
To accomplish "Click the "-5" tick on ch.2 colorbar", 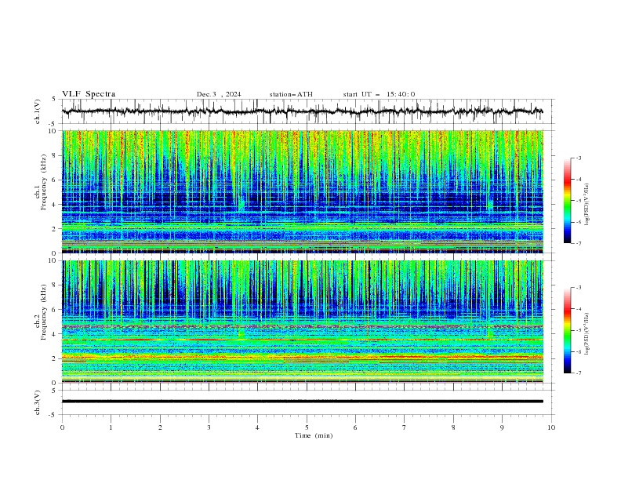I will click(579, 330).
